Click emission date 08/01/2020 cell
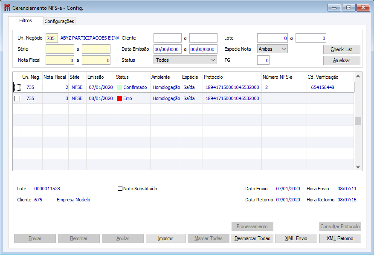The image size is (374, 255). click(101, 98)
